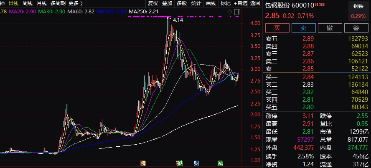Click the 警 alert button
The width and height of the screenshot is (371, 168).
(356, 28)
